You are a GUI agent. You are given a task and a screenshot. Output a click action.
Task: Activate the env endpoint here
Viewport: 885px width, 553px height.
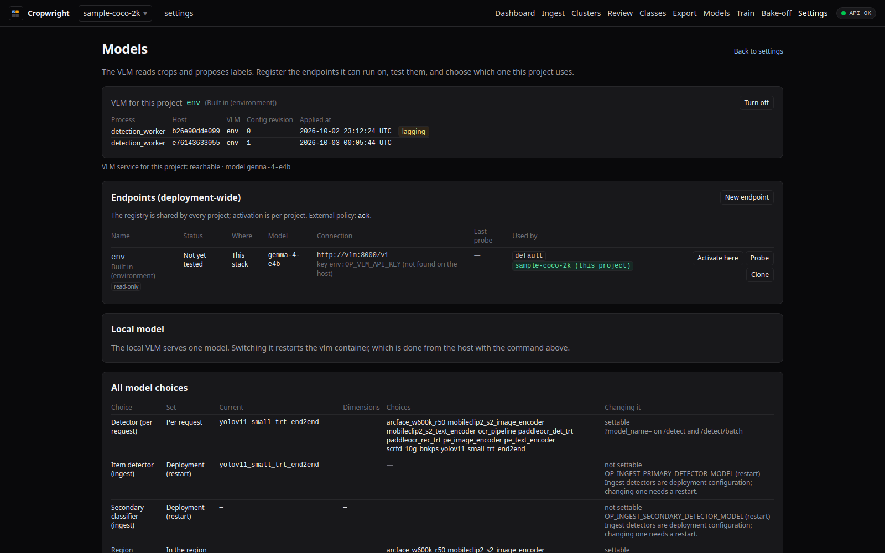717,258
